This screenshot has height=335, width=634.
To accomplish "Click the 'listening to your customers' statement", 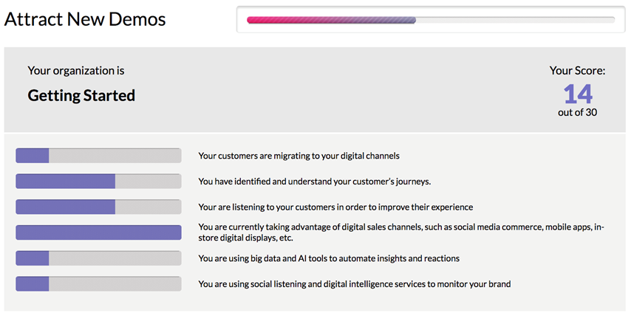I will pos(335,207).
